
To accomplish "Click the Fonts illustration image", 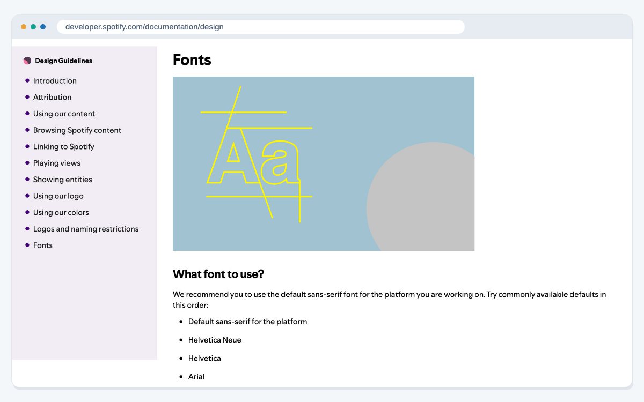I will pos(324,163).
